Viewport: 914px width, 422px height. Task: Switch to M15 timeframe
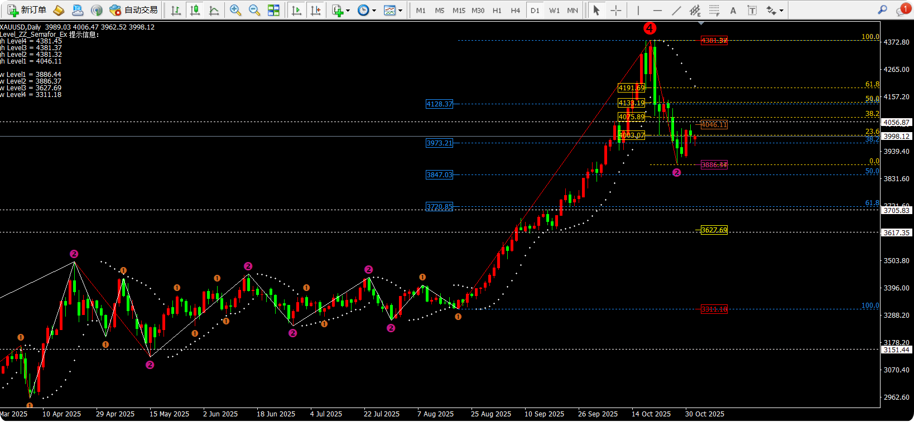(459, 10)
